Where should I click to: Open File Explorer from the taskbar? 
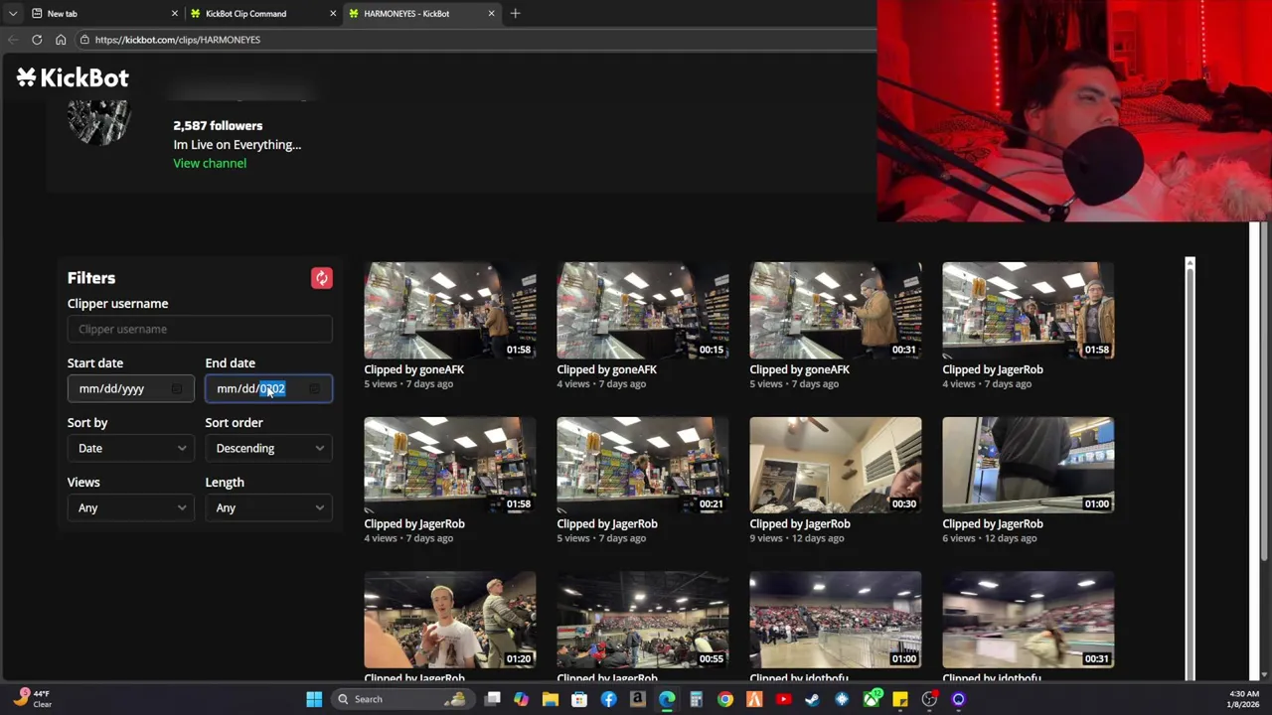click(550, 699)
